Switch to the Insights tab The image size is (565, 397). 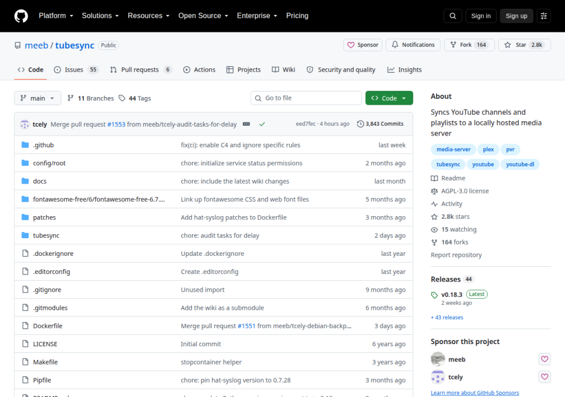pos(404,70)
